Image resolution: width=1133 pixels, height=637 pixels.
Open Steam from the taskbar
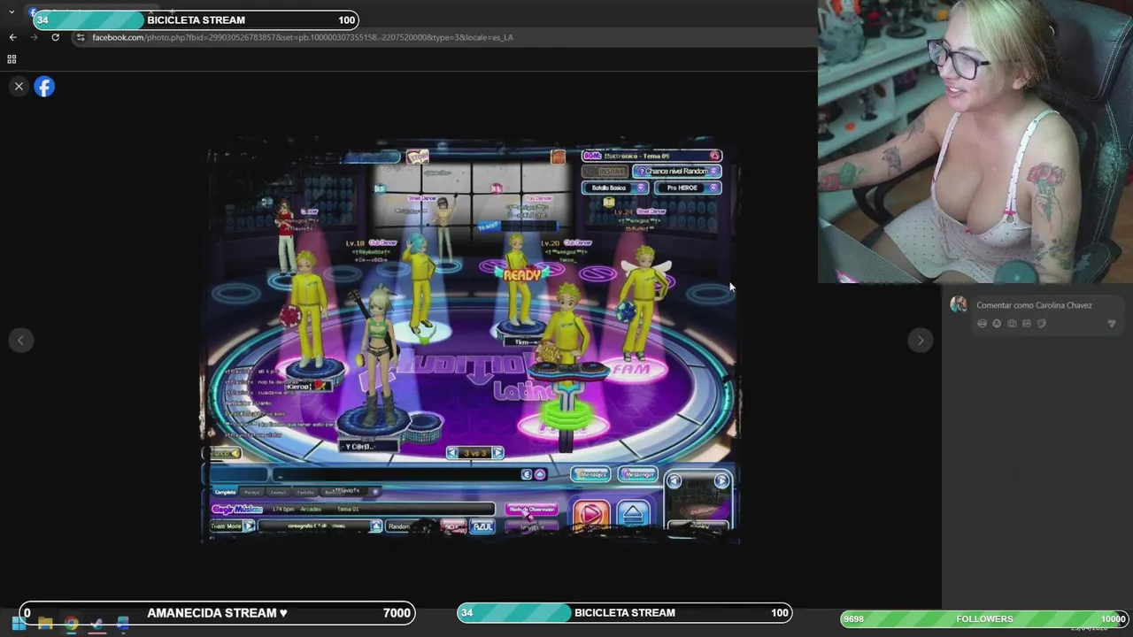(x=96, y=625)
